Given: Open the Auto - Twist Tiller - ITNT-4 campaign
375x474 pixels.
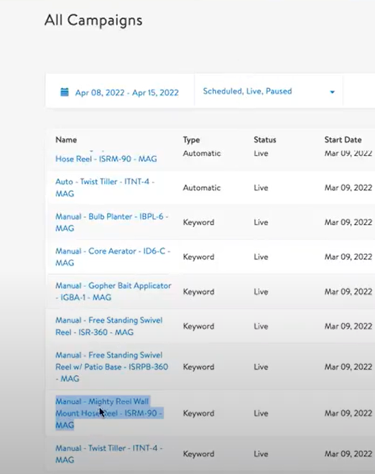Looking at the screenshot, I should 105,187.
